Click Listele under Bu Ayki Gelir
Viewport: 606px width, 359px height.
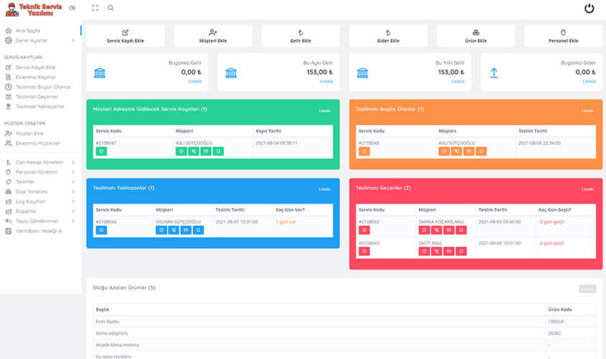coord(326,82)
